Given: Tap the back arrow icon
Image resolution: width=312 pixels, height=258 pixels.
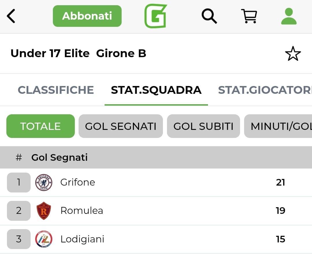Looking at the screenshot, I should click(11, 16).
